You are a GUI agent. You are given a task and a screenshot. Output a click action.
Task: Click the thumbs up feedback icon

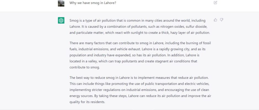215,20
